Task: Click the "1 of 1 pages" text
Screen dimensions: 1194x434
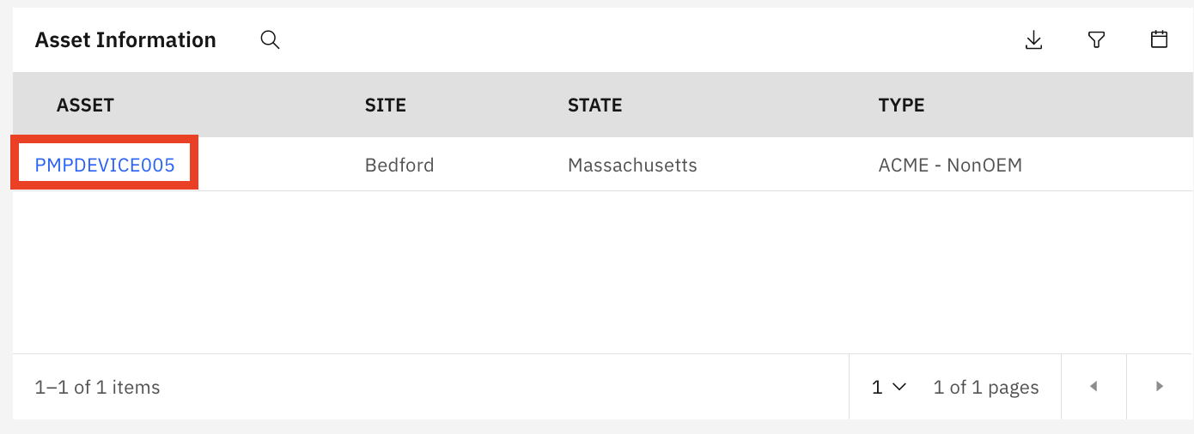Action: [x=986, y=387]
